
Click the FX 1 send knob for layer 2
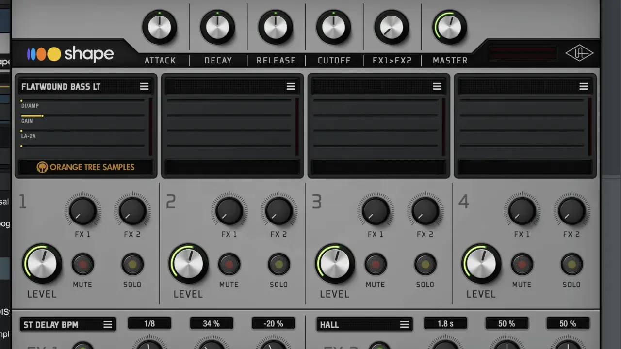click(229, 211)
